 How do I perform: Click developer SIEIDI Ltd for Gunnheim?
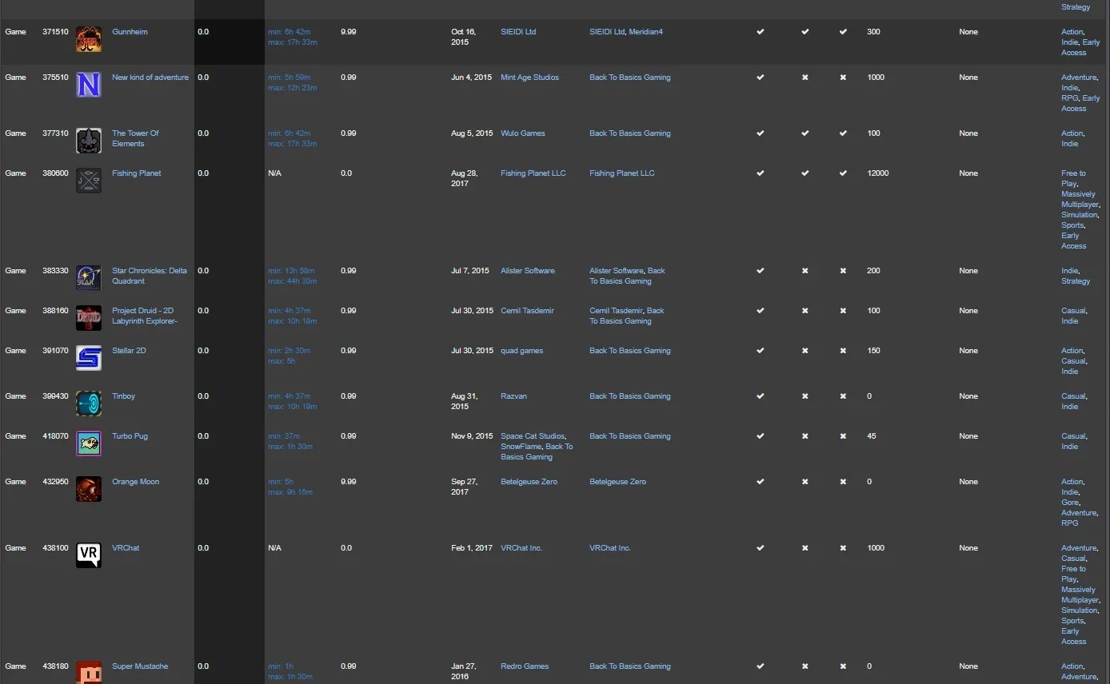tap(518, 32)
